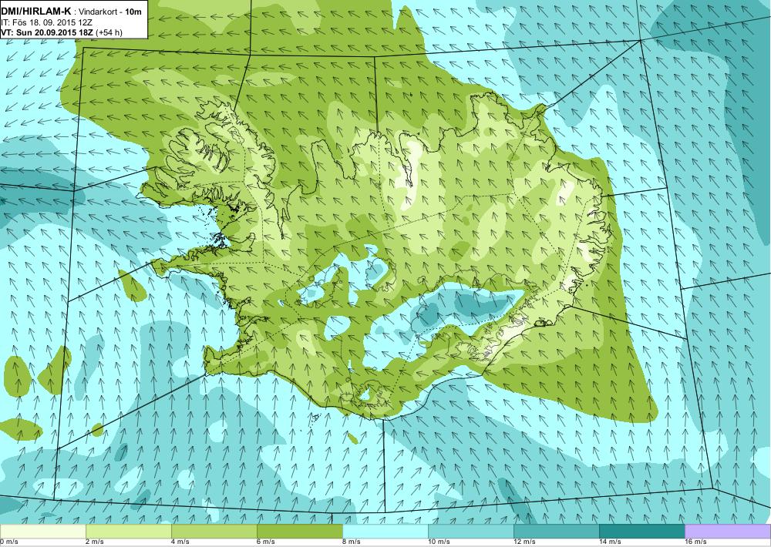
Task: Click the '14 m/s' legend label
Action: pos(610,542)
